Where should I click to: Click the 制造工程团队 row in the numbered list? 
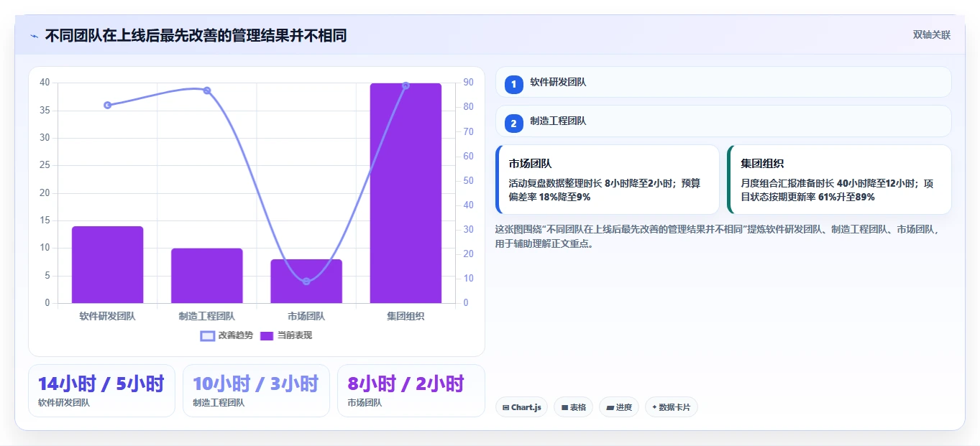[x=723, y=121]
